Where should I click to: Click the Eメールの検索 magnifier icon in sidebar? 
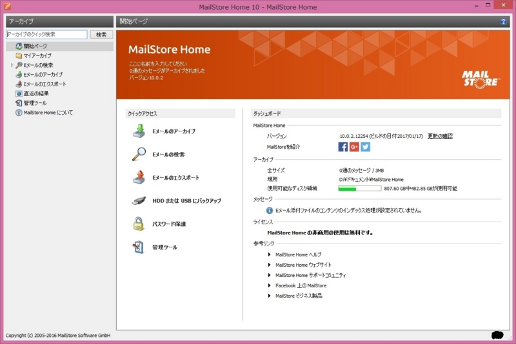19,65
